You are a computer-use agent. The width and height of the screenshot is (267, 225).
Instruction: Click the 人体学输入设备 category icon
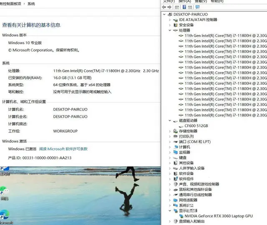[176, 168]
